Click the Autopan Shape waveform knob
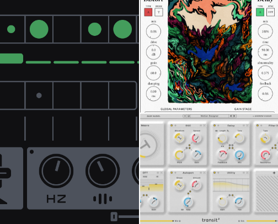Viewport: 278px width, 224px height. click(179, 185)
